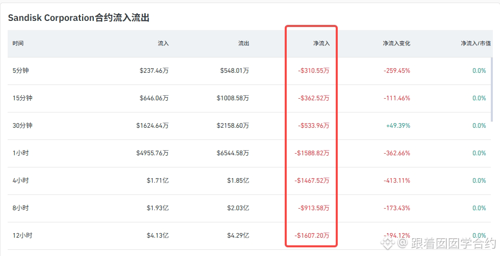Click net inflow -$310.55万

click(x=314, y=71)
